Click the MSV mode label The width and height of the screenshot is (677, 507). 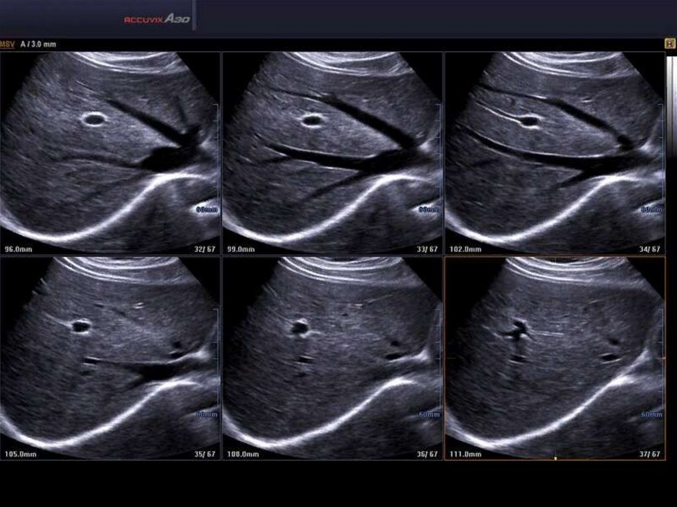7,44
